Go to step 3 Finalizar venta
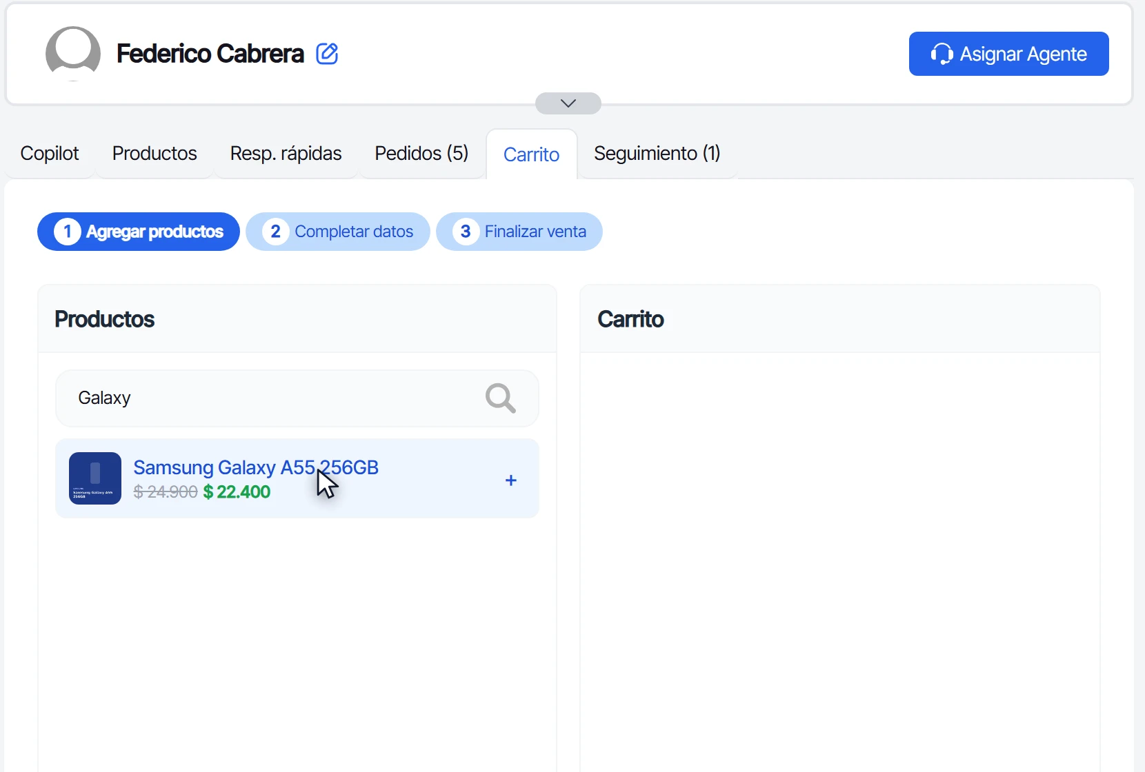1145x772 pixels. [519, 232]
